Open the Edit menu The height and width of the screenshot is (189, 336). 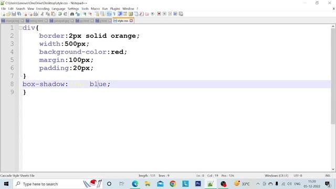coord(10,9)
